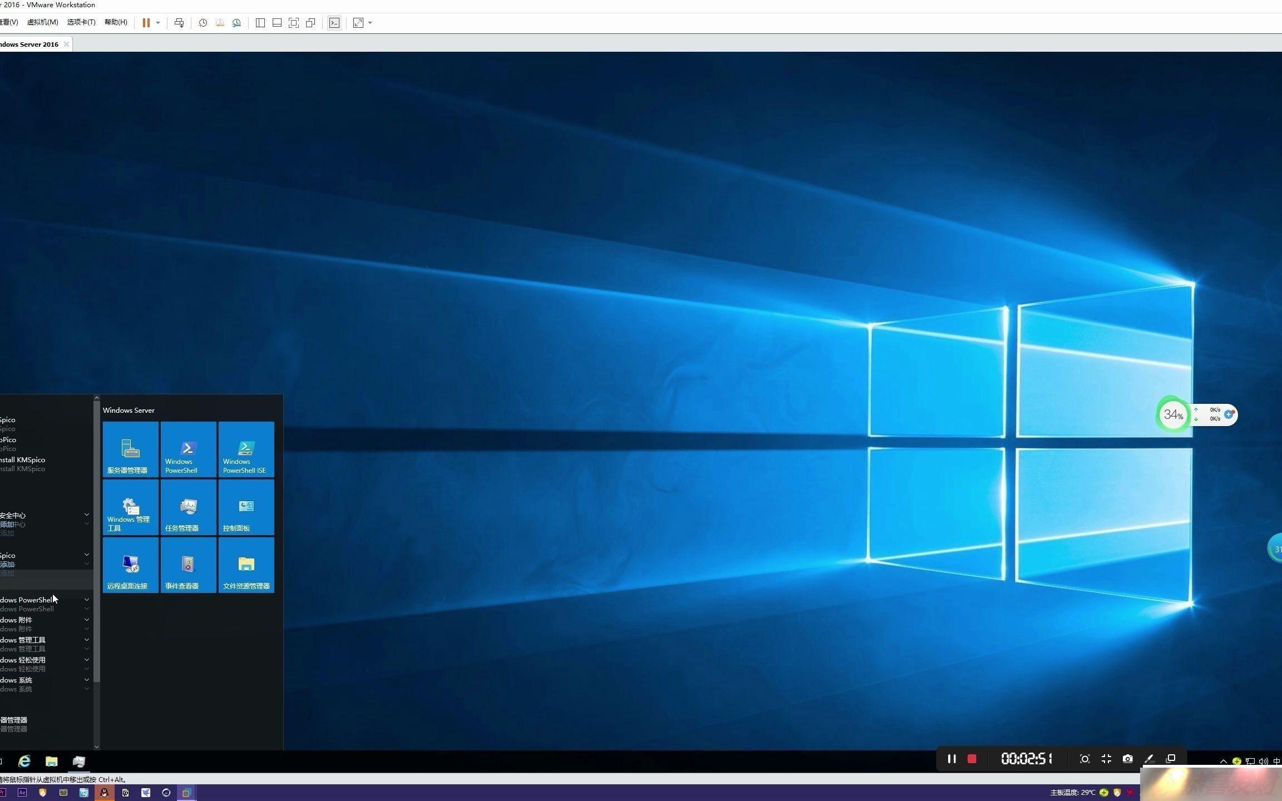Image resolution: width=1282 pixels, height=801 pixels.
Task: Click the Install KMSpico entry
Action: tap(23, 460)
